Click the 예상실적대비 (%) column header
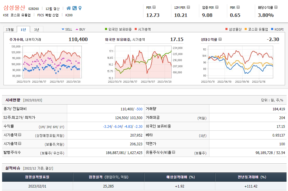 (179, 177)
